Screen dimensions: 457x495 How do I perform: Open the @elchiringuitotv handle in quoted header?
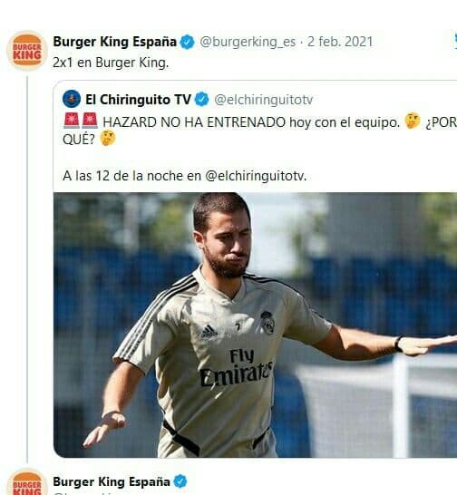pos(263,100)
